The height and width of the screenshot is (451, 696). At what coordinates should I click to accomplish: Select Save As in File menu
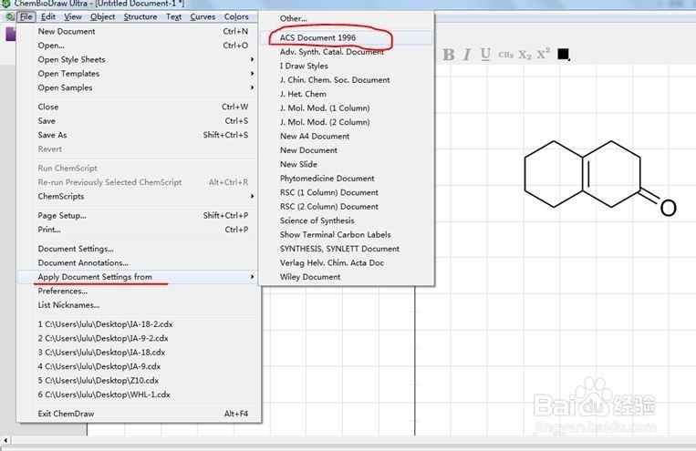coord(138,135)
